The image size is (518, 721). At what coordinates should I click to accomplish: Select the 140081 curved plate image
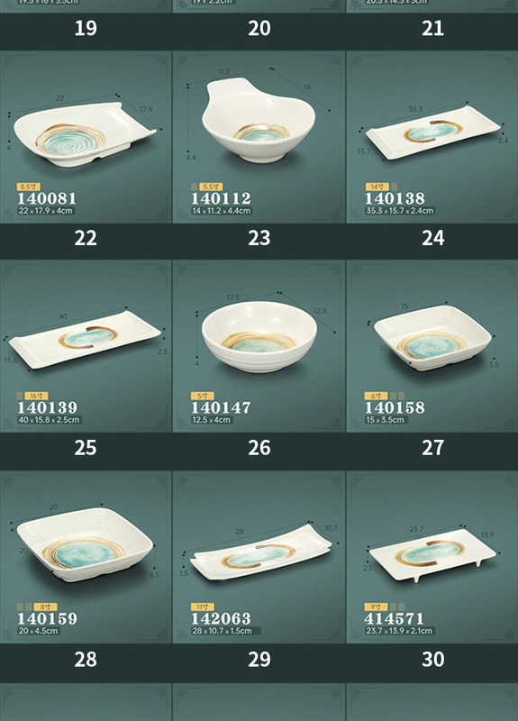[86, 134]
